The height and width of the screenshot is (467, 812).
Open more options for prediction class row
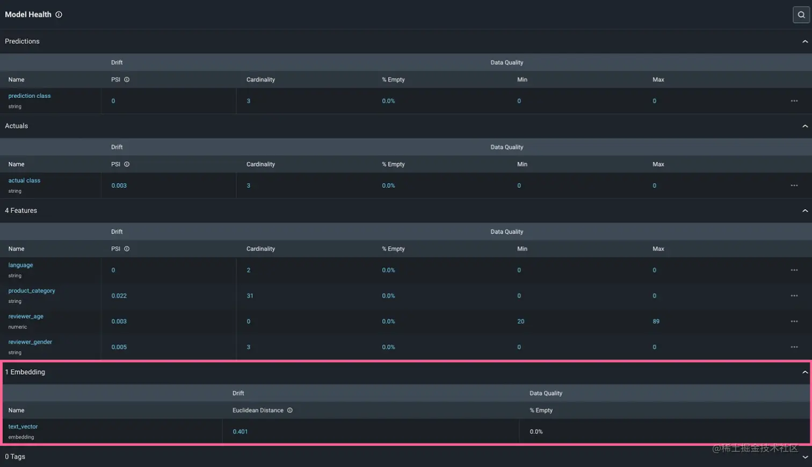coord(794,101)
